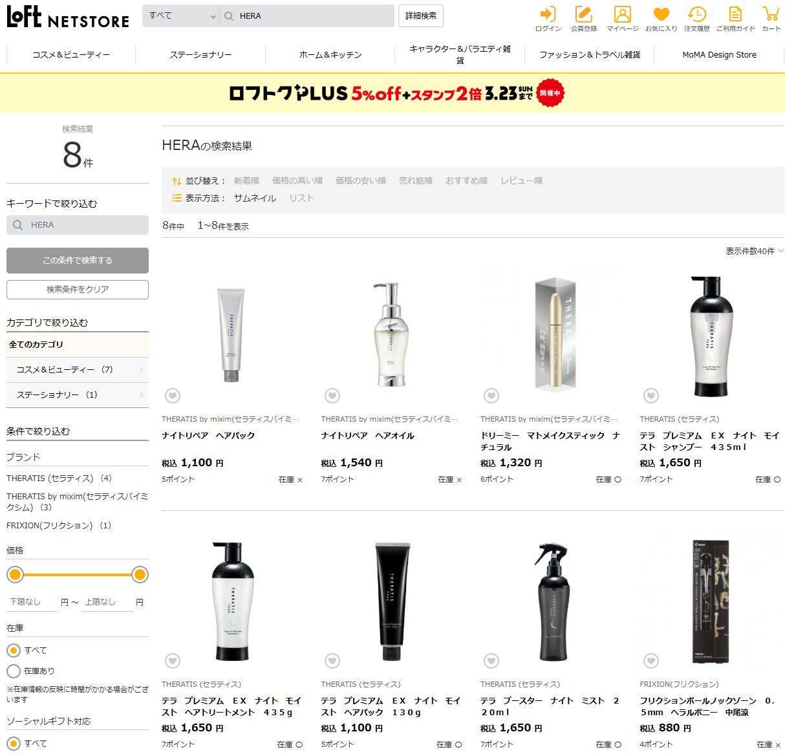Open the カート shopping cart icon

coord(771,19)
